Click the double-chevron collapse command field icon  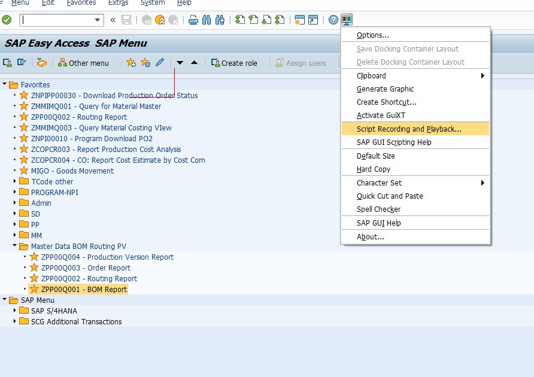coord(113,20)
